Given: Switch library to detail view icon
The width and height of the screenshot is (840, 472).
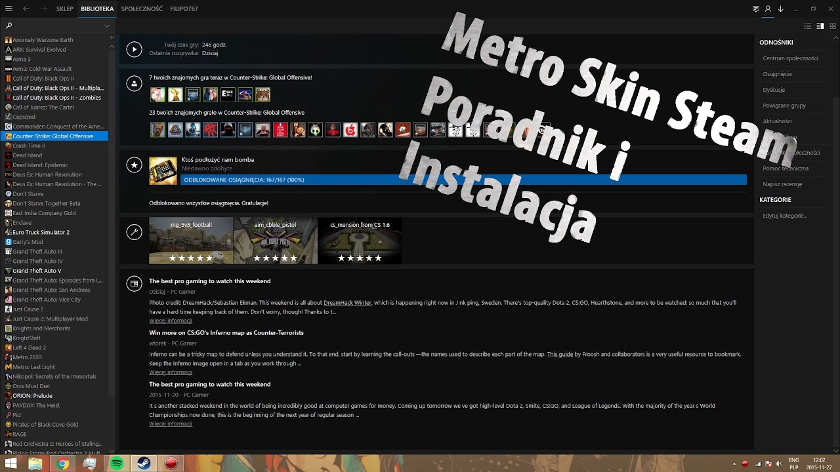Looking at the screenshot, I should (x=820, y=26).
